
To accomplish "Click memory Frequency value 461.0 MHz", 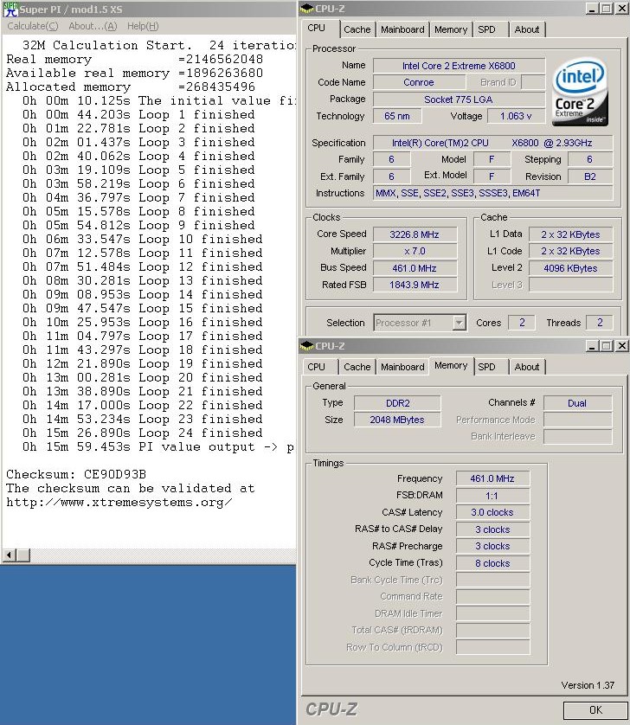I will pyautogui.click(x=492, y=478).
